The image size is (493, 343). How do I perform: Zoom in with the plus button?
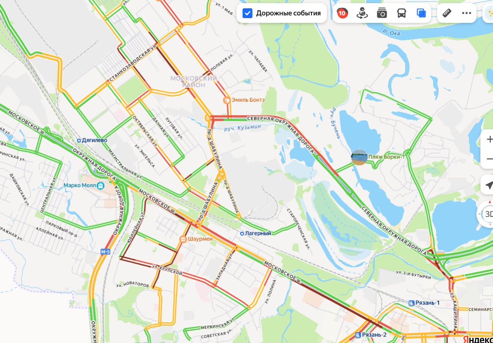pyautogui.click(x=488, y=139)
